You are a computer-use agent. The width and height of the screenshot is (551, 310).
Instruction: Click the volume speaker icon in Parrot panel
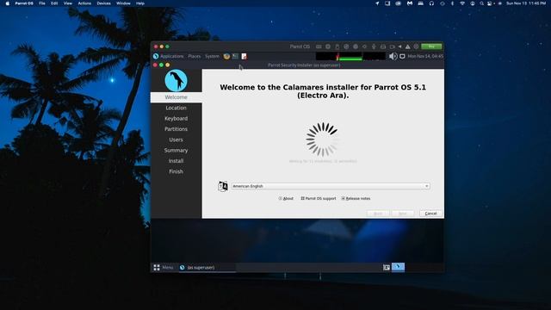pos(393,56)
